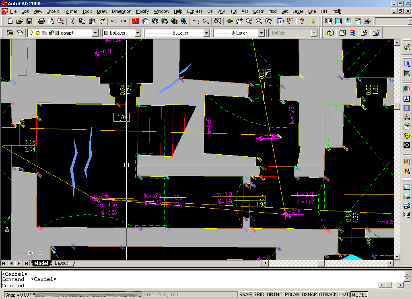
Task: Click the 1/6 label box in drawing
Action: click(x=122, y=117)
